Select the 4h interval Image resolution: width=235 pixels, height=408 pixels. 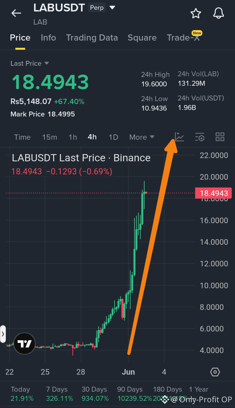pos(92,137)
